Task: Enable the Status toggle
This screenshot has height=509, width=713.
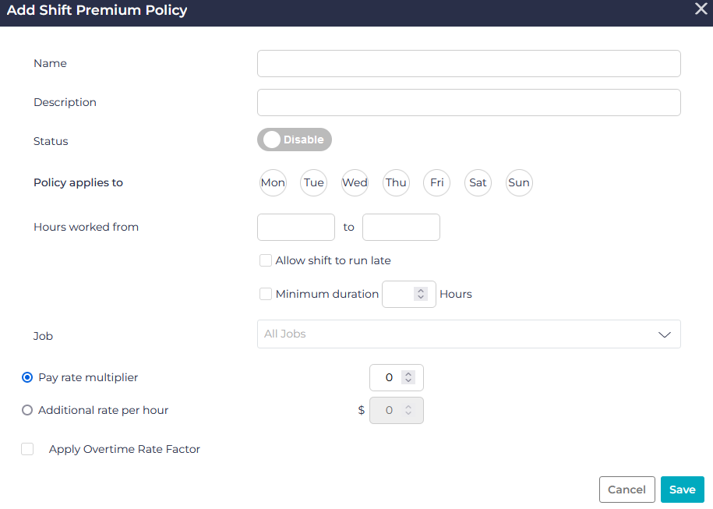Action: 295,140
